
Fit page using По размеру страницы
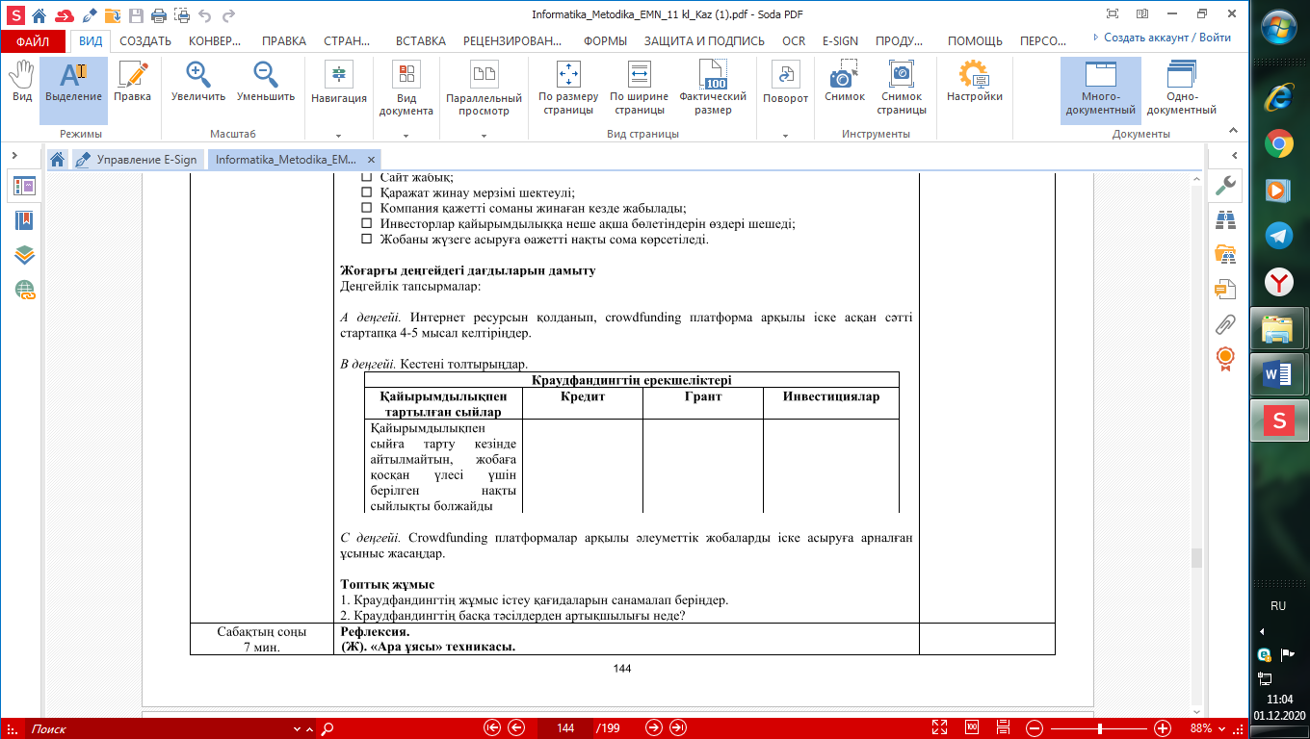click(568, 88)
